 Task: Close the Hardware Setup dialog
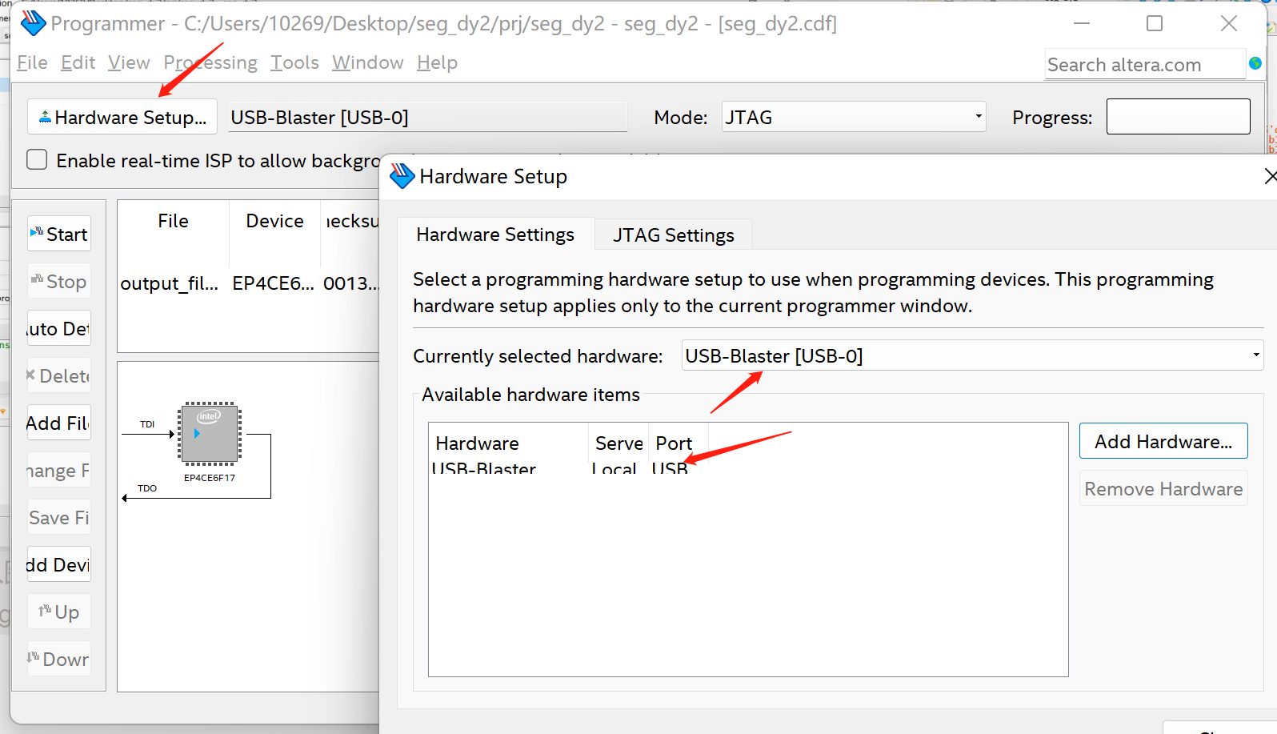[1270, 176]
